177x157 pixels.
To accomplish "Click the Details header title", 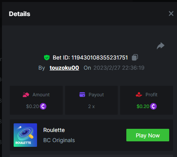I will pos(19,14).
